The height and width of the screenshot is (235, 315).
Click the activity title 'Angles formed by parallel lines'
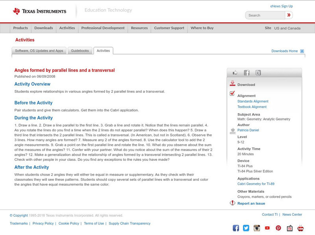pos(65,70)
